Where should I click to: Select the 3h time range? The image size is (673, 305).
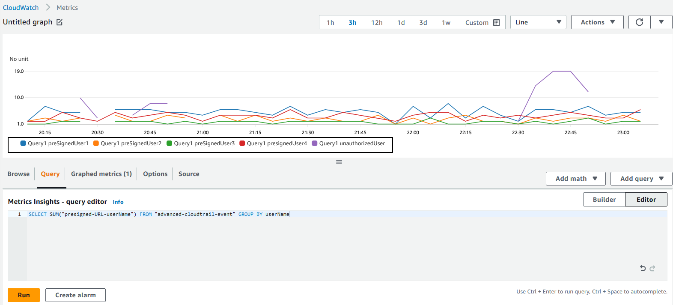[x=352, y=22]
